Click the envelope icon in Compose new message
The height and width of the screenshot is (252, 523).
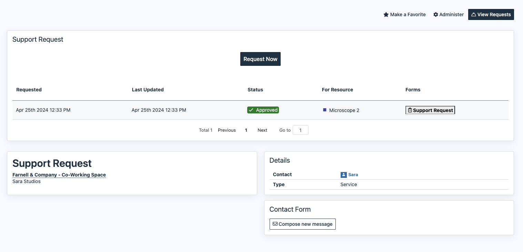click(275, 224)
